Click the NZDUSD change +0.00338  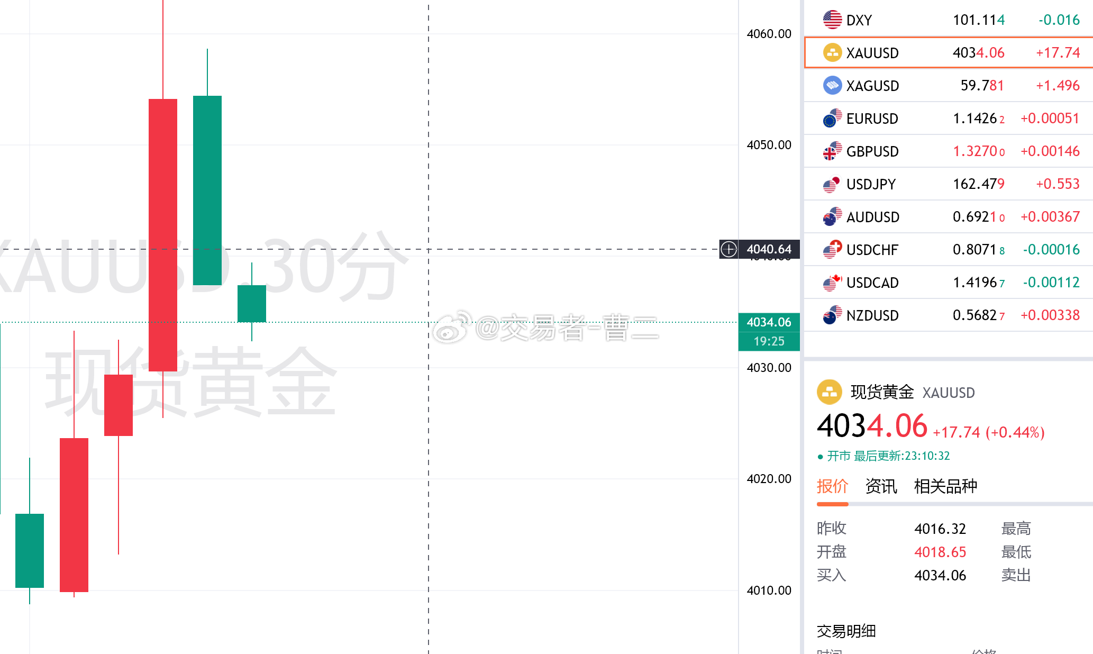1050,315
